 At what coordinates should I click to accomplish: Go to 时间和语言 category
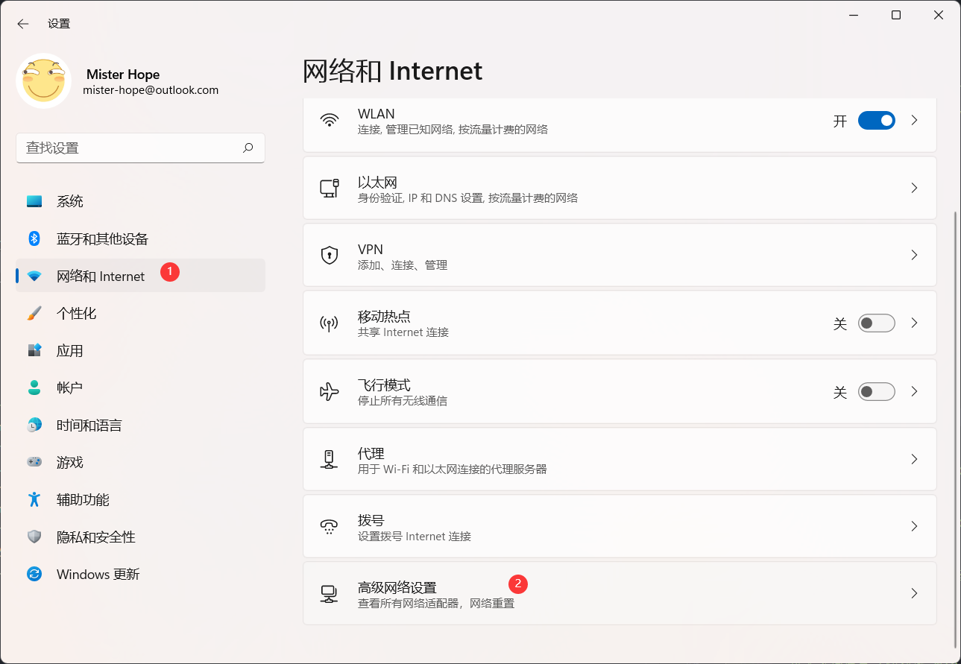140,425
